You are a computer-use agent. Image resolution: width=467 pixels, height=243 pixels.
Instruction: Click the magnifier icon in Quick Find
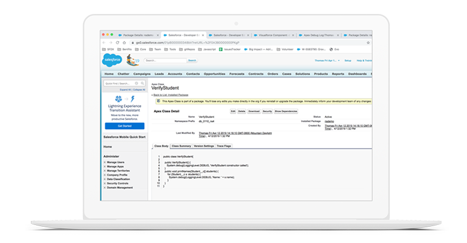pyautogui.click(x=142, y=83)
